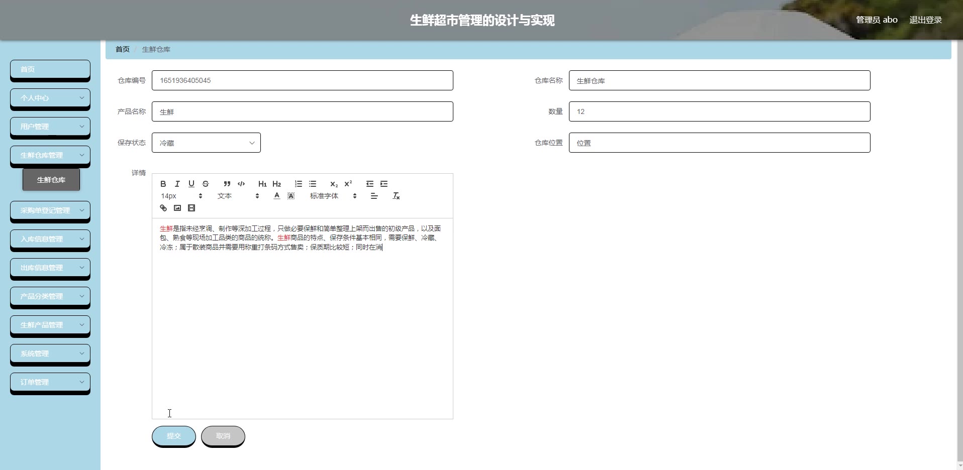The height and width of the screenshot is (470, 963).
Task: Focus the 仓库编号 input field
Action: point(303,80)
